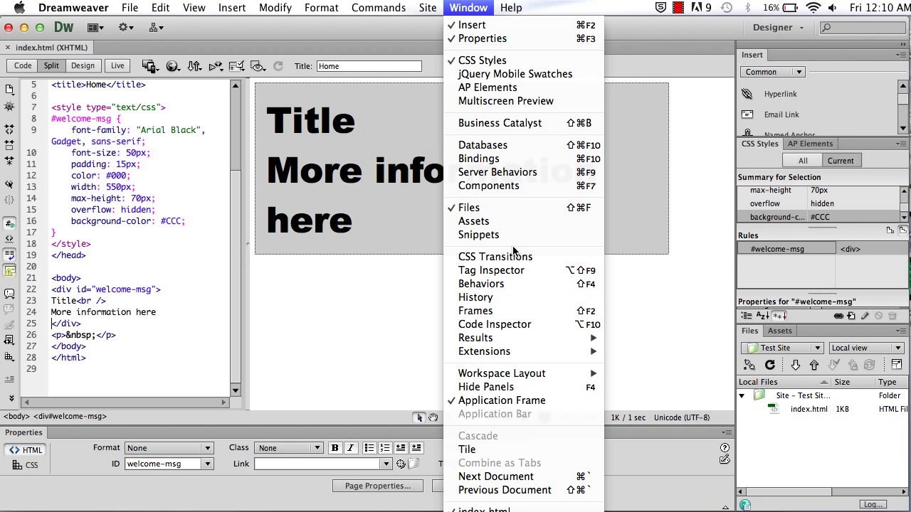Switch to Assets tab in Files panel
This screenshot has width=911, height=512.
pos(779,331)
